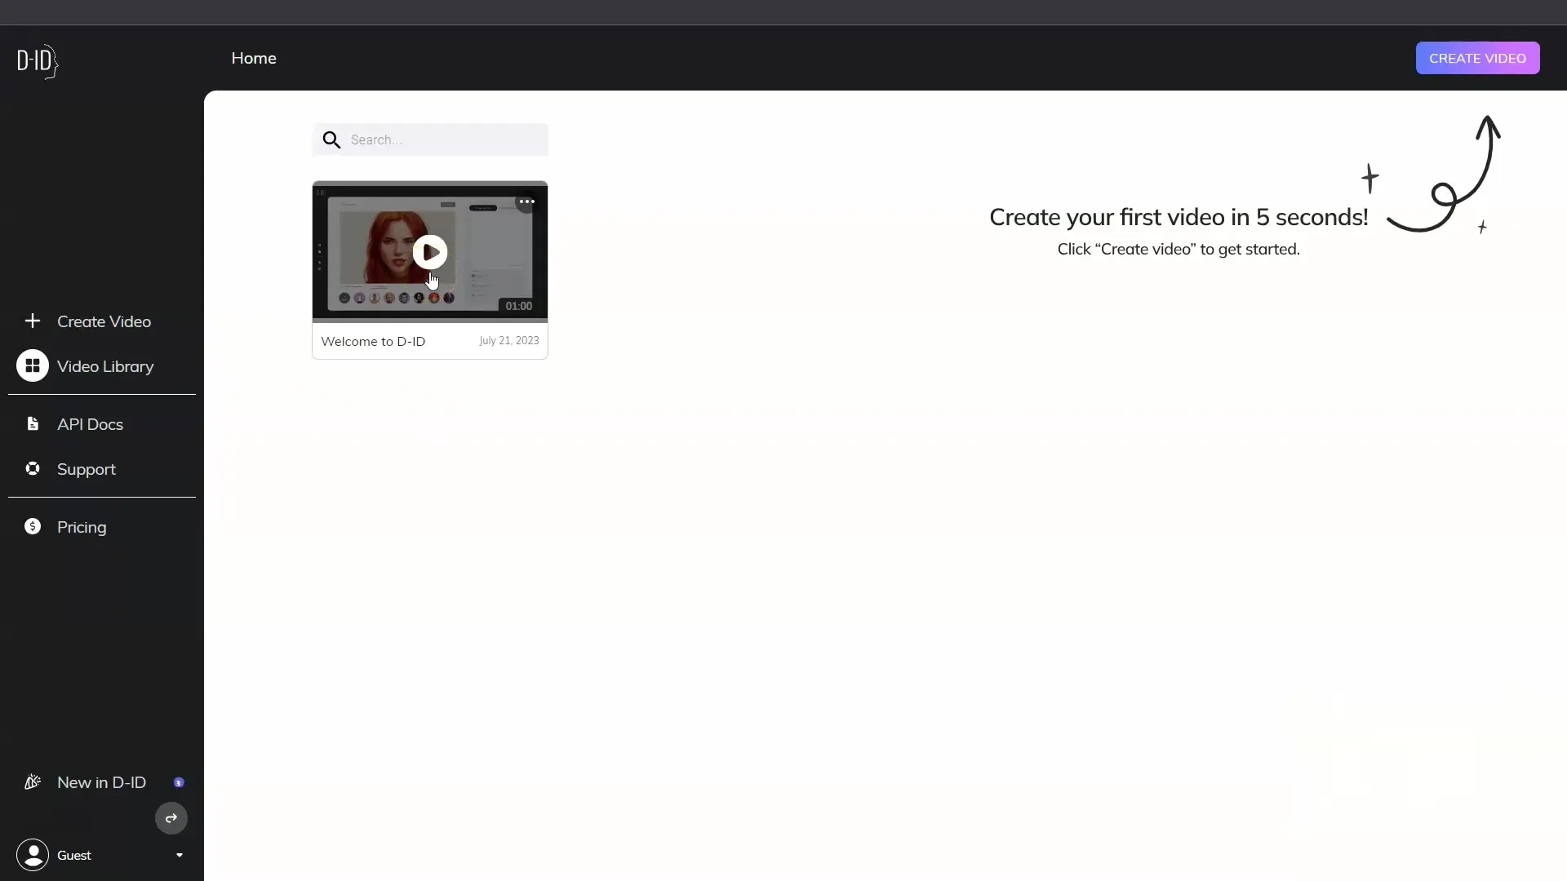
Task: Open API Docs from sidebar icon
Action: (x=33, y=423)
